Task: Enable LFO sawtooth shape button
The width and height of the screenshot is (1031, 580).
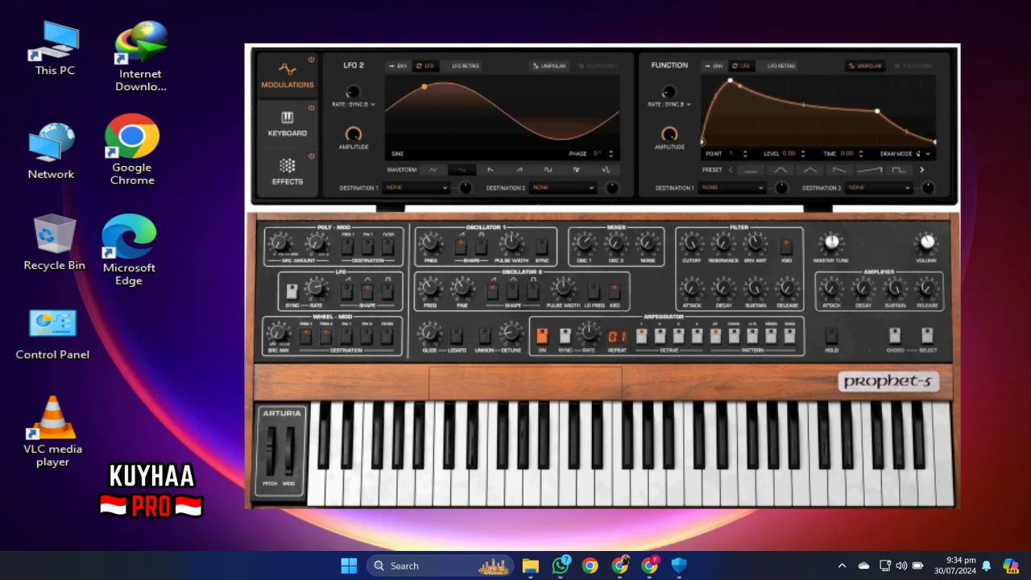Action: click(347, 292)
